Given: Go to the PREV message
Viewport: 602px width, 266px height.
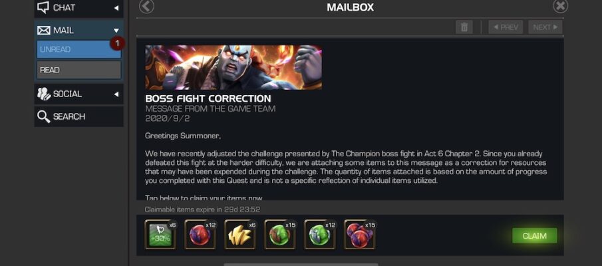Looking at the screenshot, I should (506, 27).
